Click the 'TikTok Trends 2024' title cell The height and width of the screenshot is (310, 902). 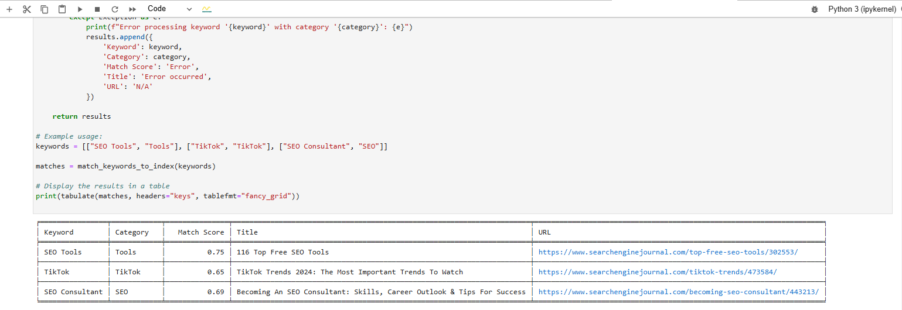[350, 272]
